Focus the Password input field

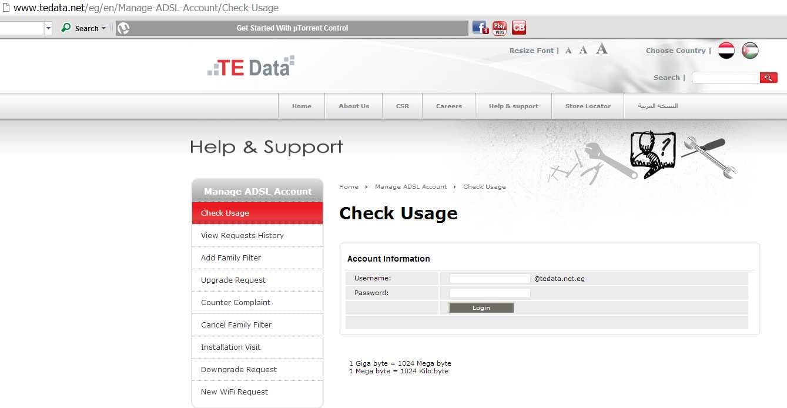(x=490, y=293)
